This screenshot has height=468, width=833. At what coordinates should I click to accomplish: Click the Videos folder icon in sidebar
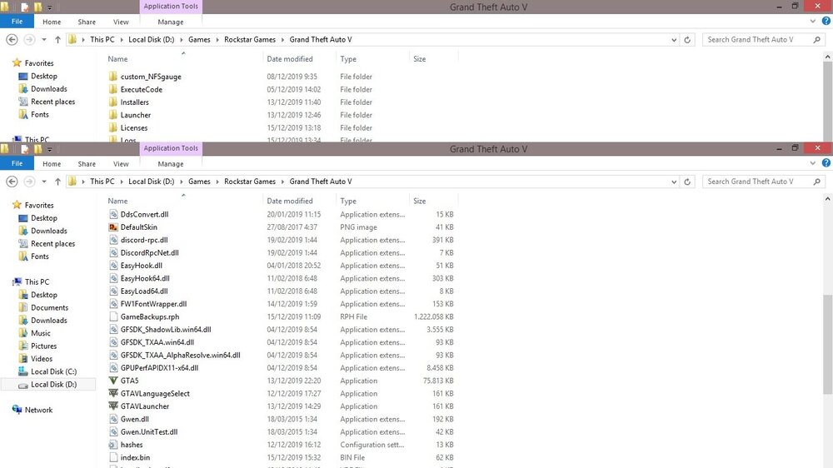coord(22,359)
